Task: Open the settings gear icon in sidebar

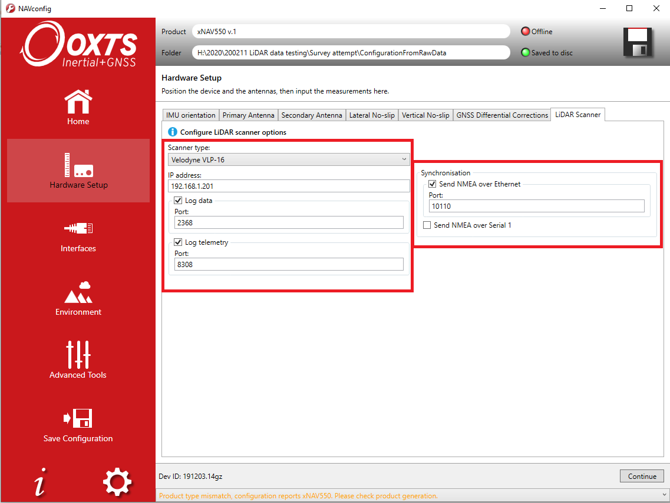Action: pyautogui.click(x=117, y=482)
